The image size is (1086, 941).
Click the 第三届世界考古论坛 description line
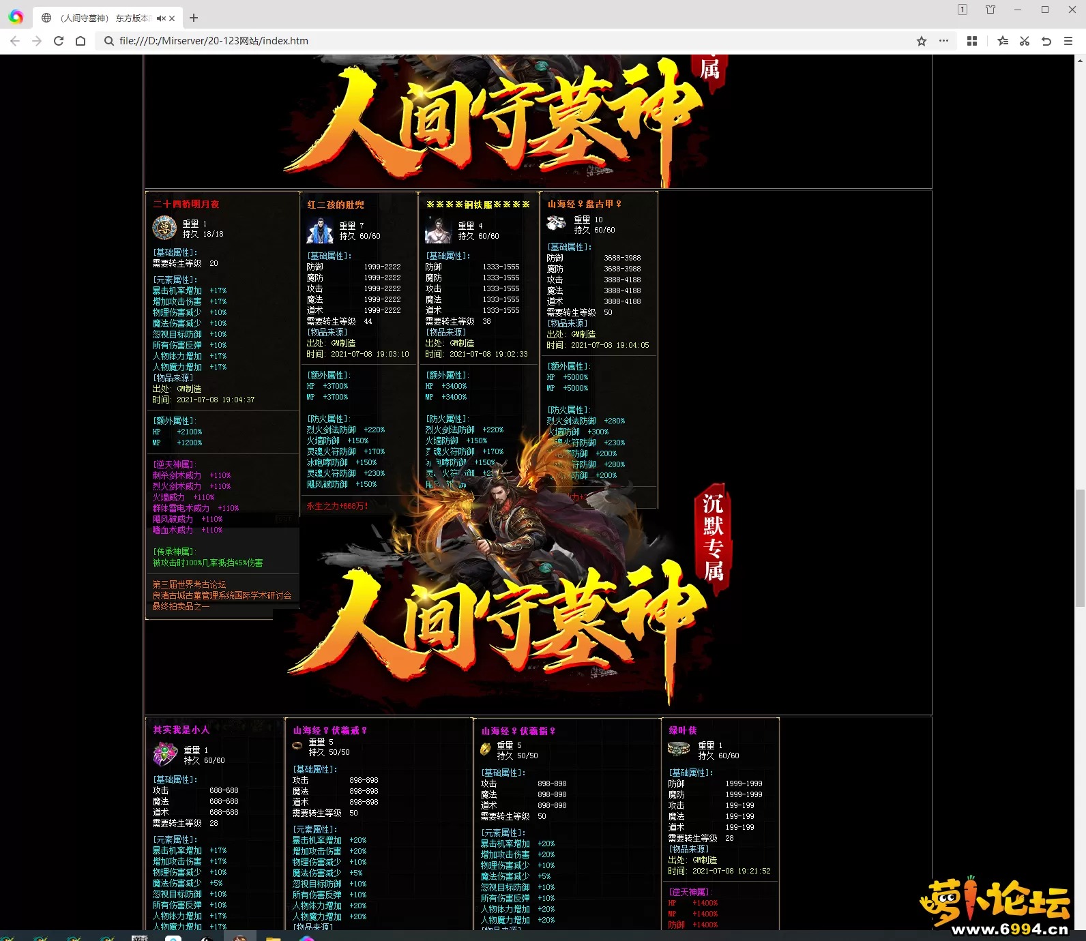(189, 584)
